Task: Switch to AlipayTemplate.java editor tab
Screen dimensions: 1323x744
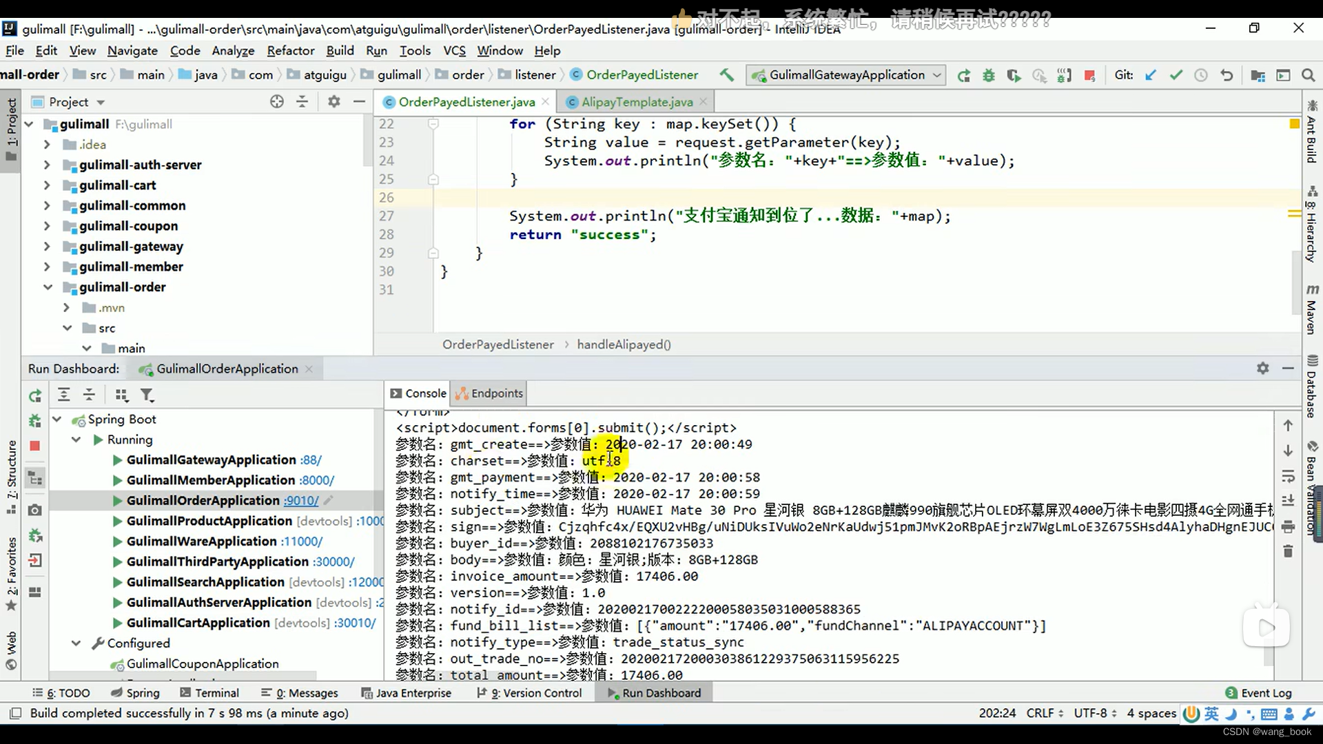Action: pos(637,102)
